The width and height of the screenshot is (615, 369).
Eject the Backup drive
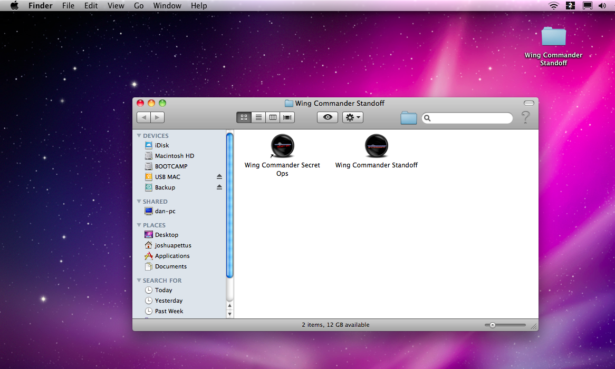(219, 187)
